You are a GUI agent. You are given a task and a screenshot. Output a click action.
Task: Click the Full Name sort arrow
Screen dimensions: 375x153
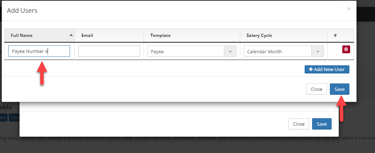point(71,35)
